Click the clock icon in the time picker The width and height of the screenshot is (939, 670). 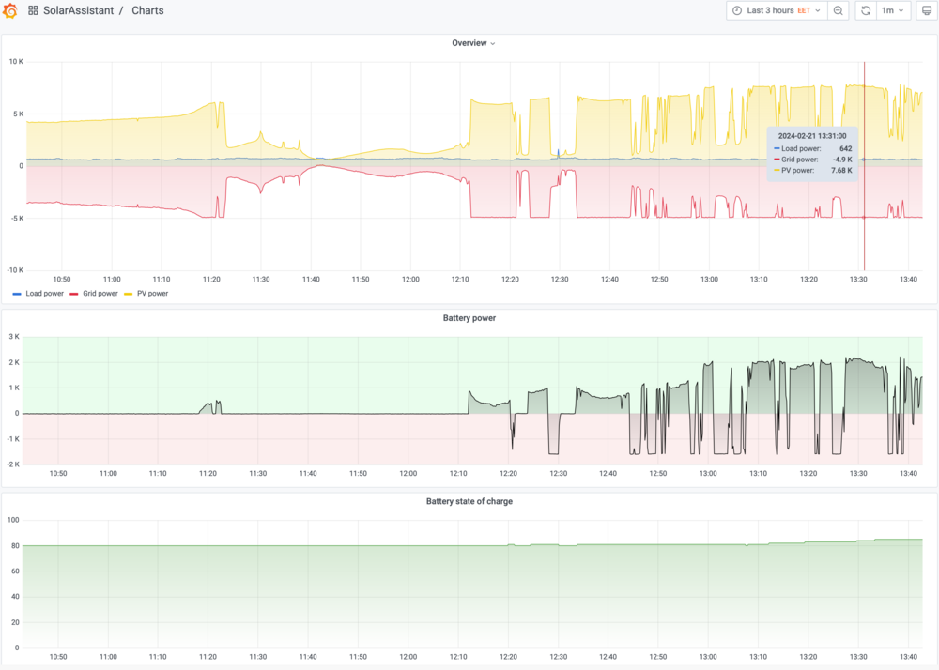736,11
